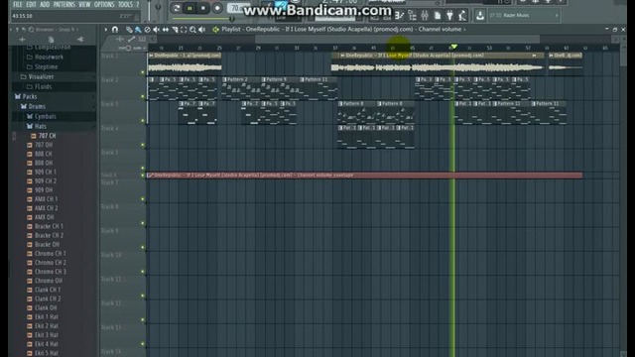This screenshot has height=357, width=635.
Task: Mute Track 2 with its green dot
Action: [x=143, y=97]
